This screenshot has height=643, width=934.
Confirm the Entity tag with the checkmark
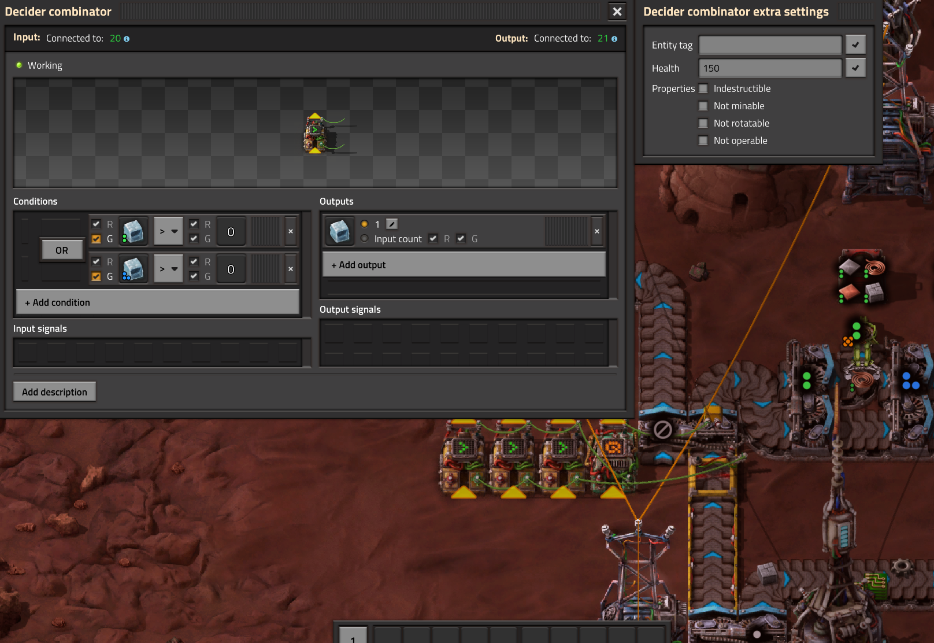tap(855, 45)
